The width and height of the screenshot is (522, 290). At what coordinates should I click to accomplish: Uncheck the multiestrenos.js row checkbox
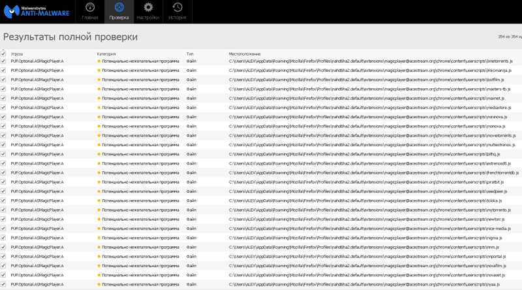pyautogui.click(x=3, y=144)
